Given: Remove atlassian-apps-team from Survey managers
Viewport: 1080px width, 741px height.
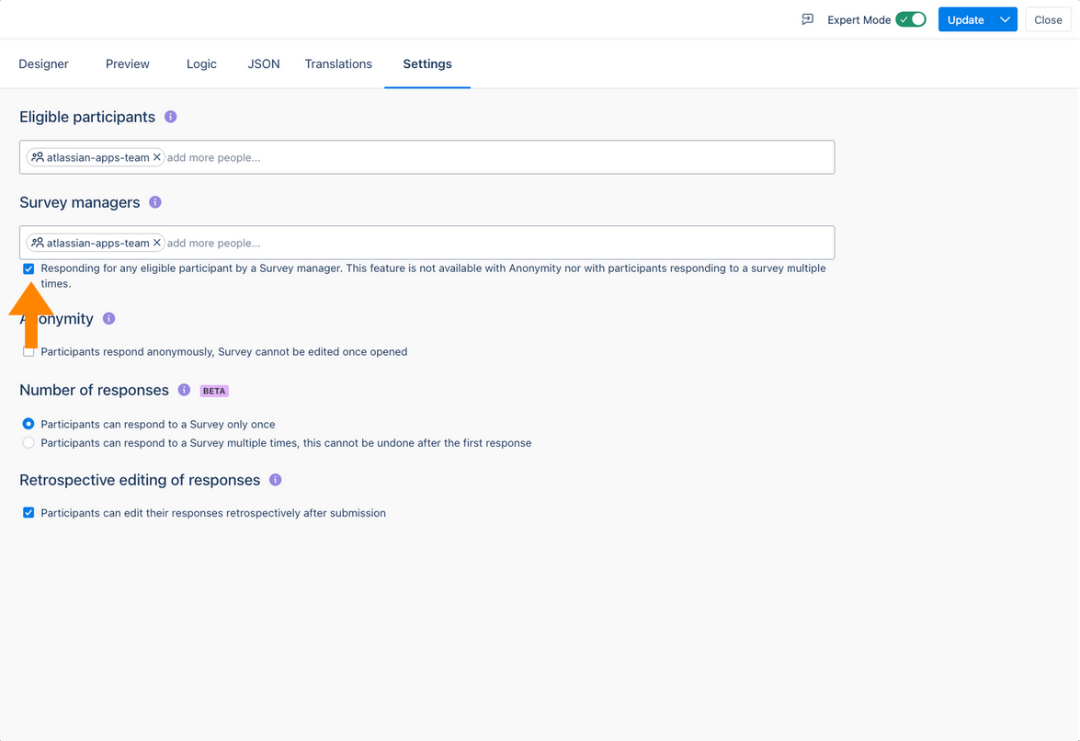Looking at the screenshot, I should coord(157,243).
